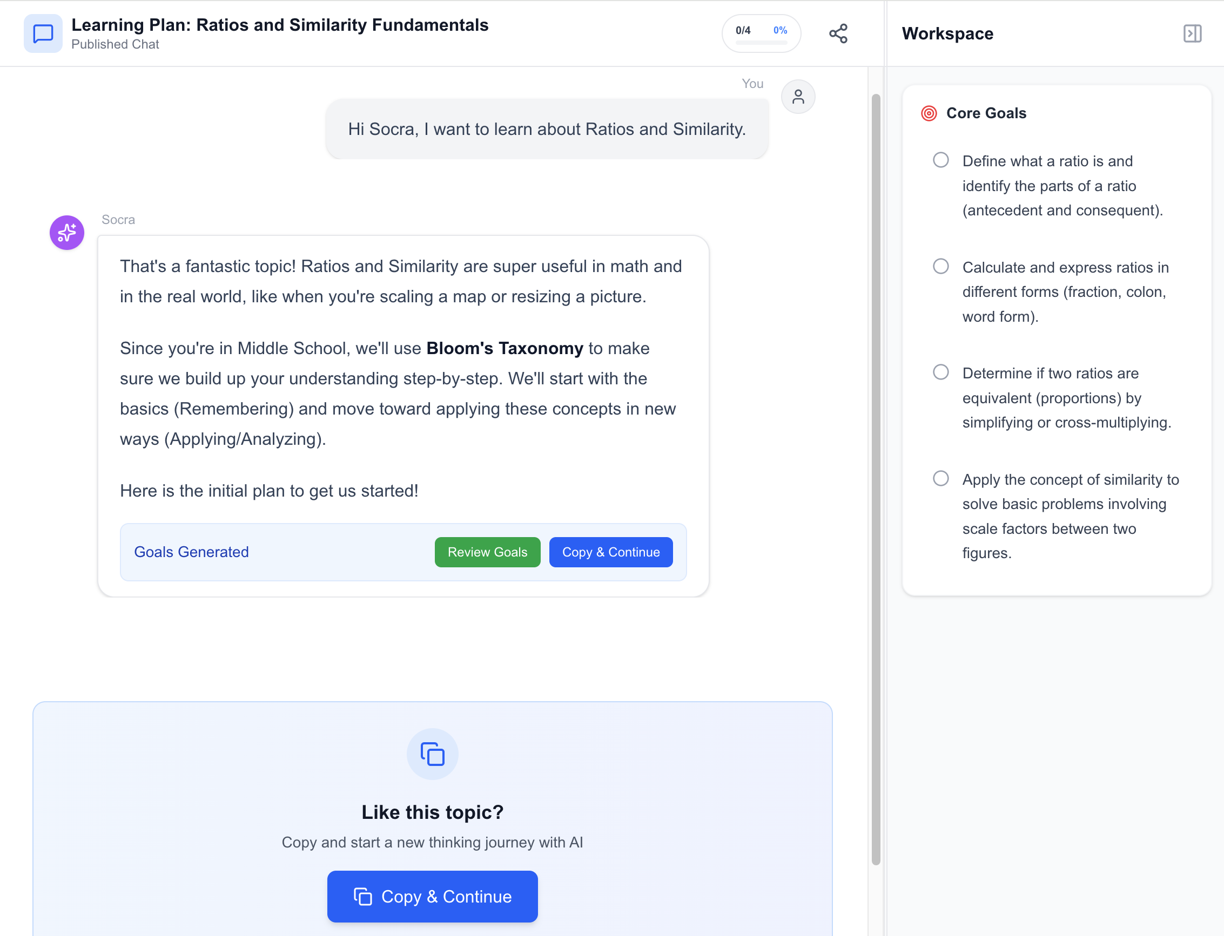Screen dimensions: 1224x936
Task: Click the Learning Plan title text
Action: (280, 25)
